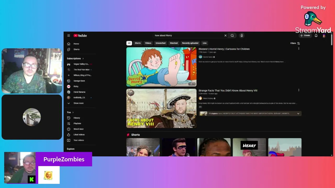Click the Shorts shelf heading icon
This screenshot has height=188, width=335.
click(128, 135)
